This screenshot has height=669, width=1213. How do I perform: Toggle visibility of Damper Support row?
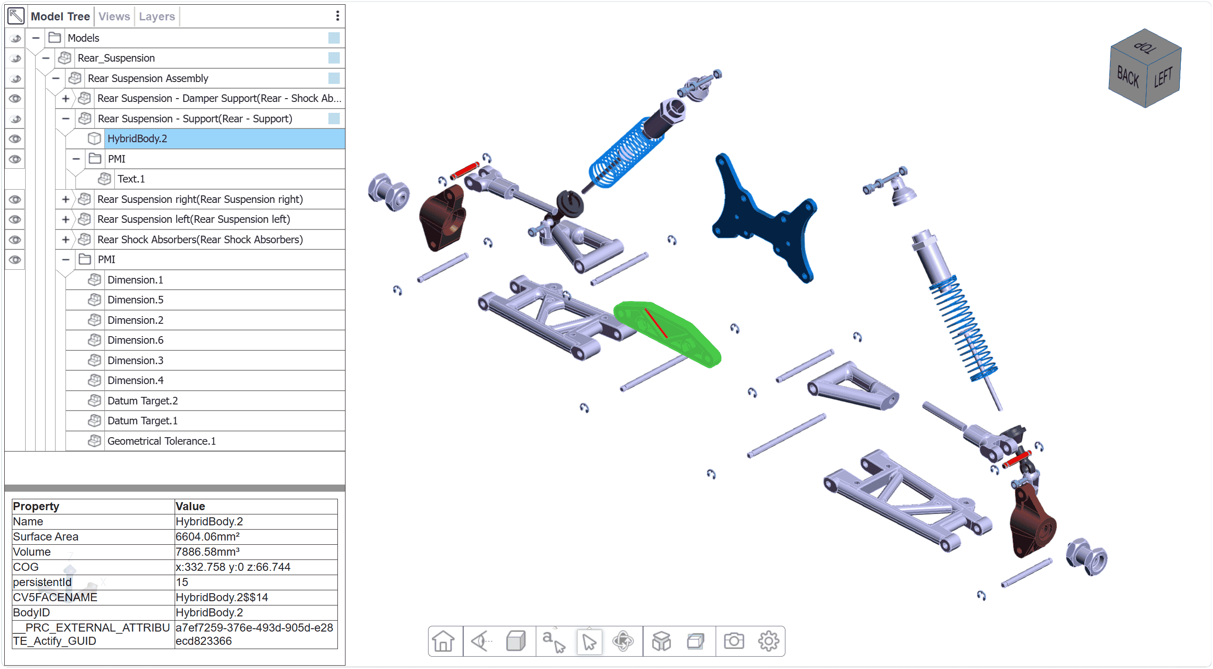(16, 99)
